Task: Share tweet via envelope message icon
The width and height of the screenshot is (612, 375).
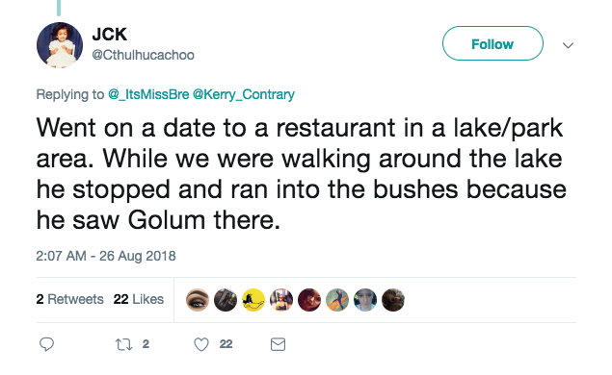Action: click(x=278, y=344)
